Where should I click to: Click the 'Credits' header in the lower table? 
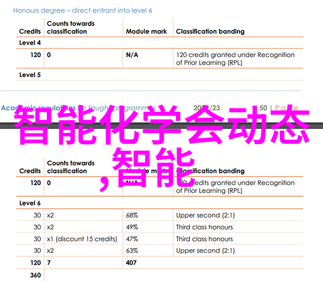click(x=30, y=171)
